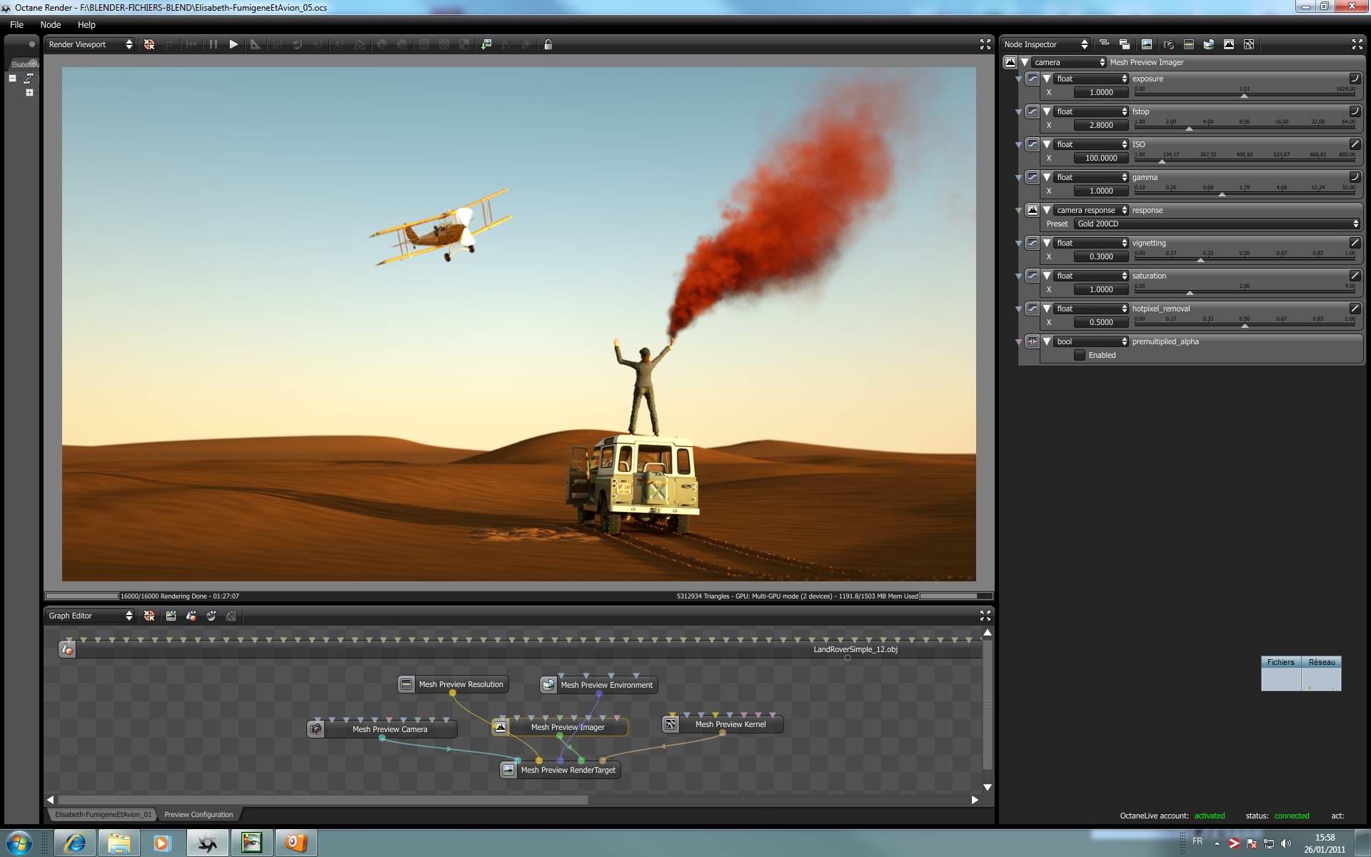Click the play render button

click(233, 44)
